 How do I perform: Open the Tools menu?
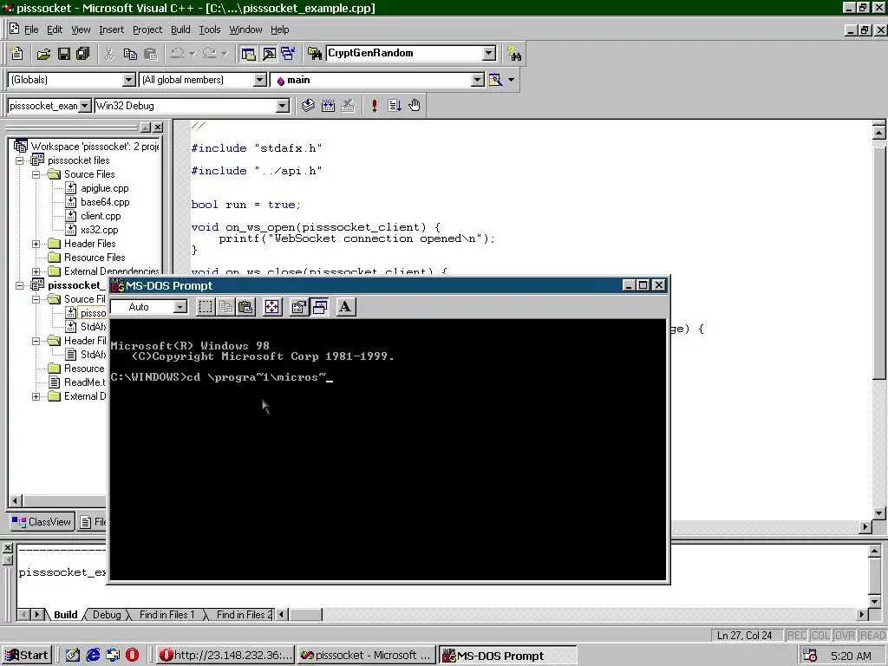tap(210, 29)
